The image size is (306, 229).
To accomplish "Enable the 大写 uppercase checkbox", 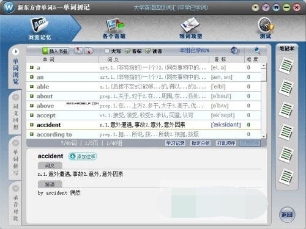I will click(x=107, y=51).
